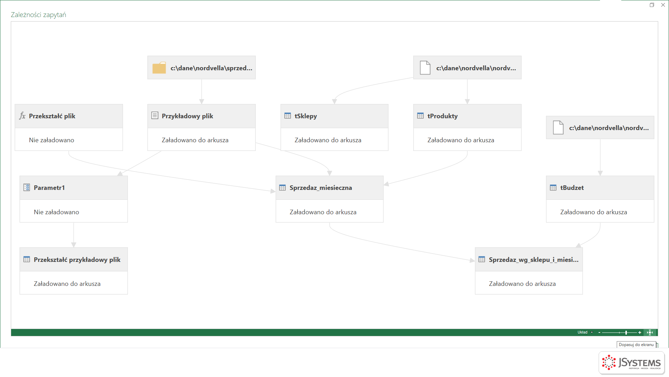Screen dimensions: 669x377
Task: Click 'Załadowano do arkusza' under tSklepy
Action: point(328,140)
